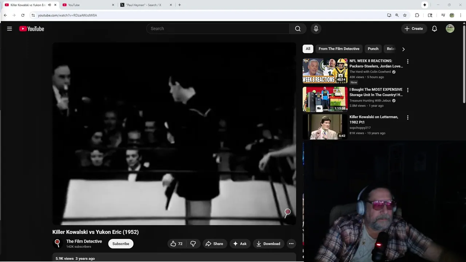The height and width of the screenshot is (262, 466).
Task: Open NFL WEEK 8 REACTIONS video title
Action: (376, 63)
